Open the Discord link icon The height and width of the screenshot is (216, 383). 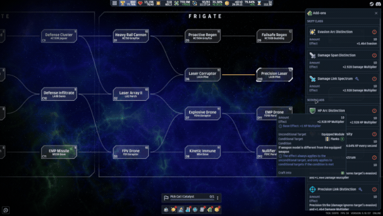[378, 3]
